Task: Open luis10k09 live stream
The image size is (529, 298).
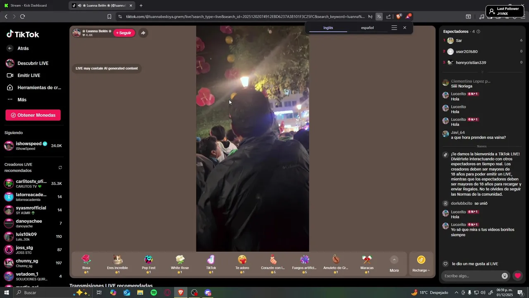Action: pos(33,237)
